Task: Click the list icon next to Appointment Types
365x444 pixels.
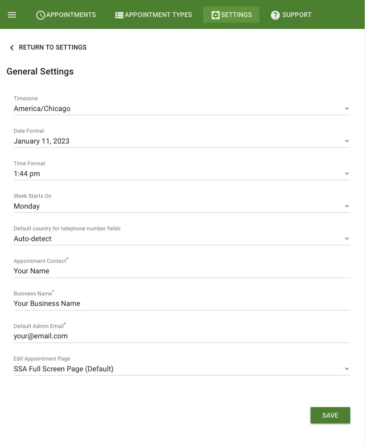Action: click(119, 14)
